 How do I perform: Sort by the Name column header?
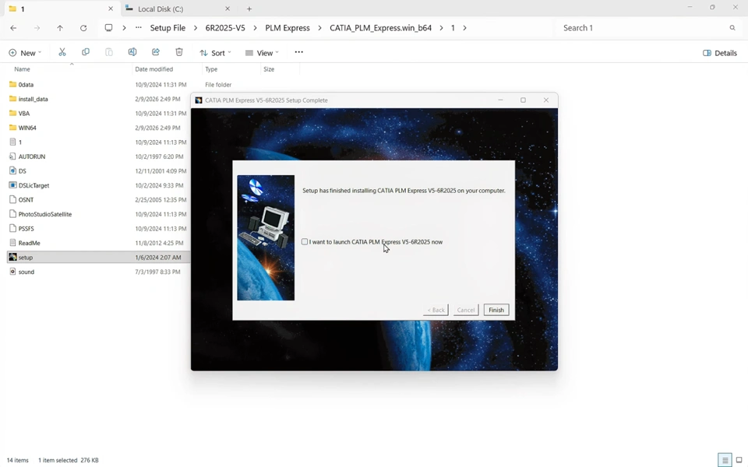click(69, 69)
